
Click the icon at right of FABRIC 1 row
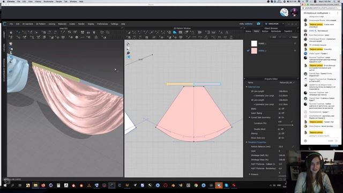coord(295,43)
